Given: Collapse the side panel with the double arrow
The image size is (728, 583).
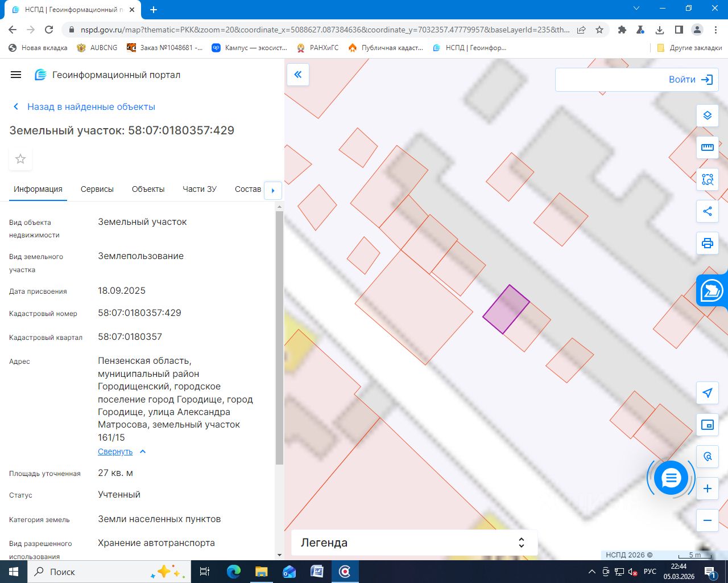Looking at the screenshot, I should pos(298,75).
